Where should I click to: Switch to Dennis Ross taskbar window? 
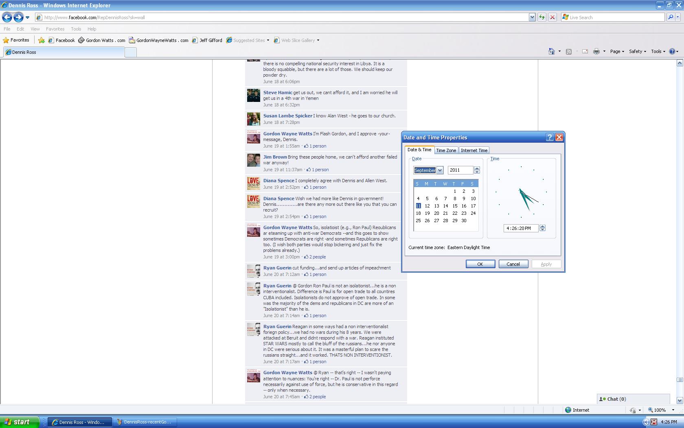80,422
